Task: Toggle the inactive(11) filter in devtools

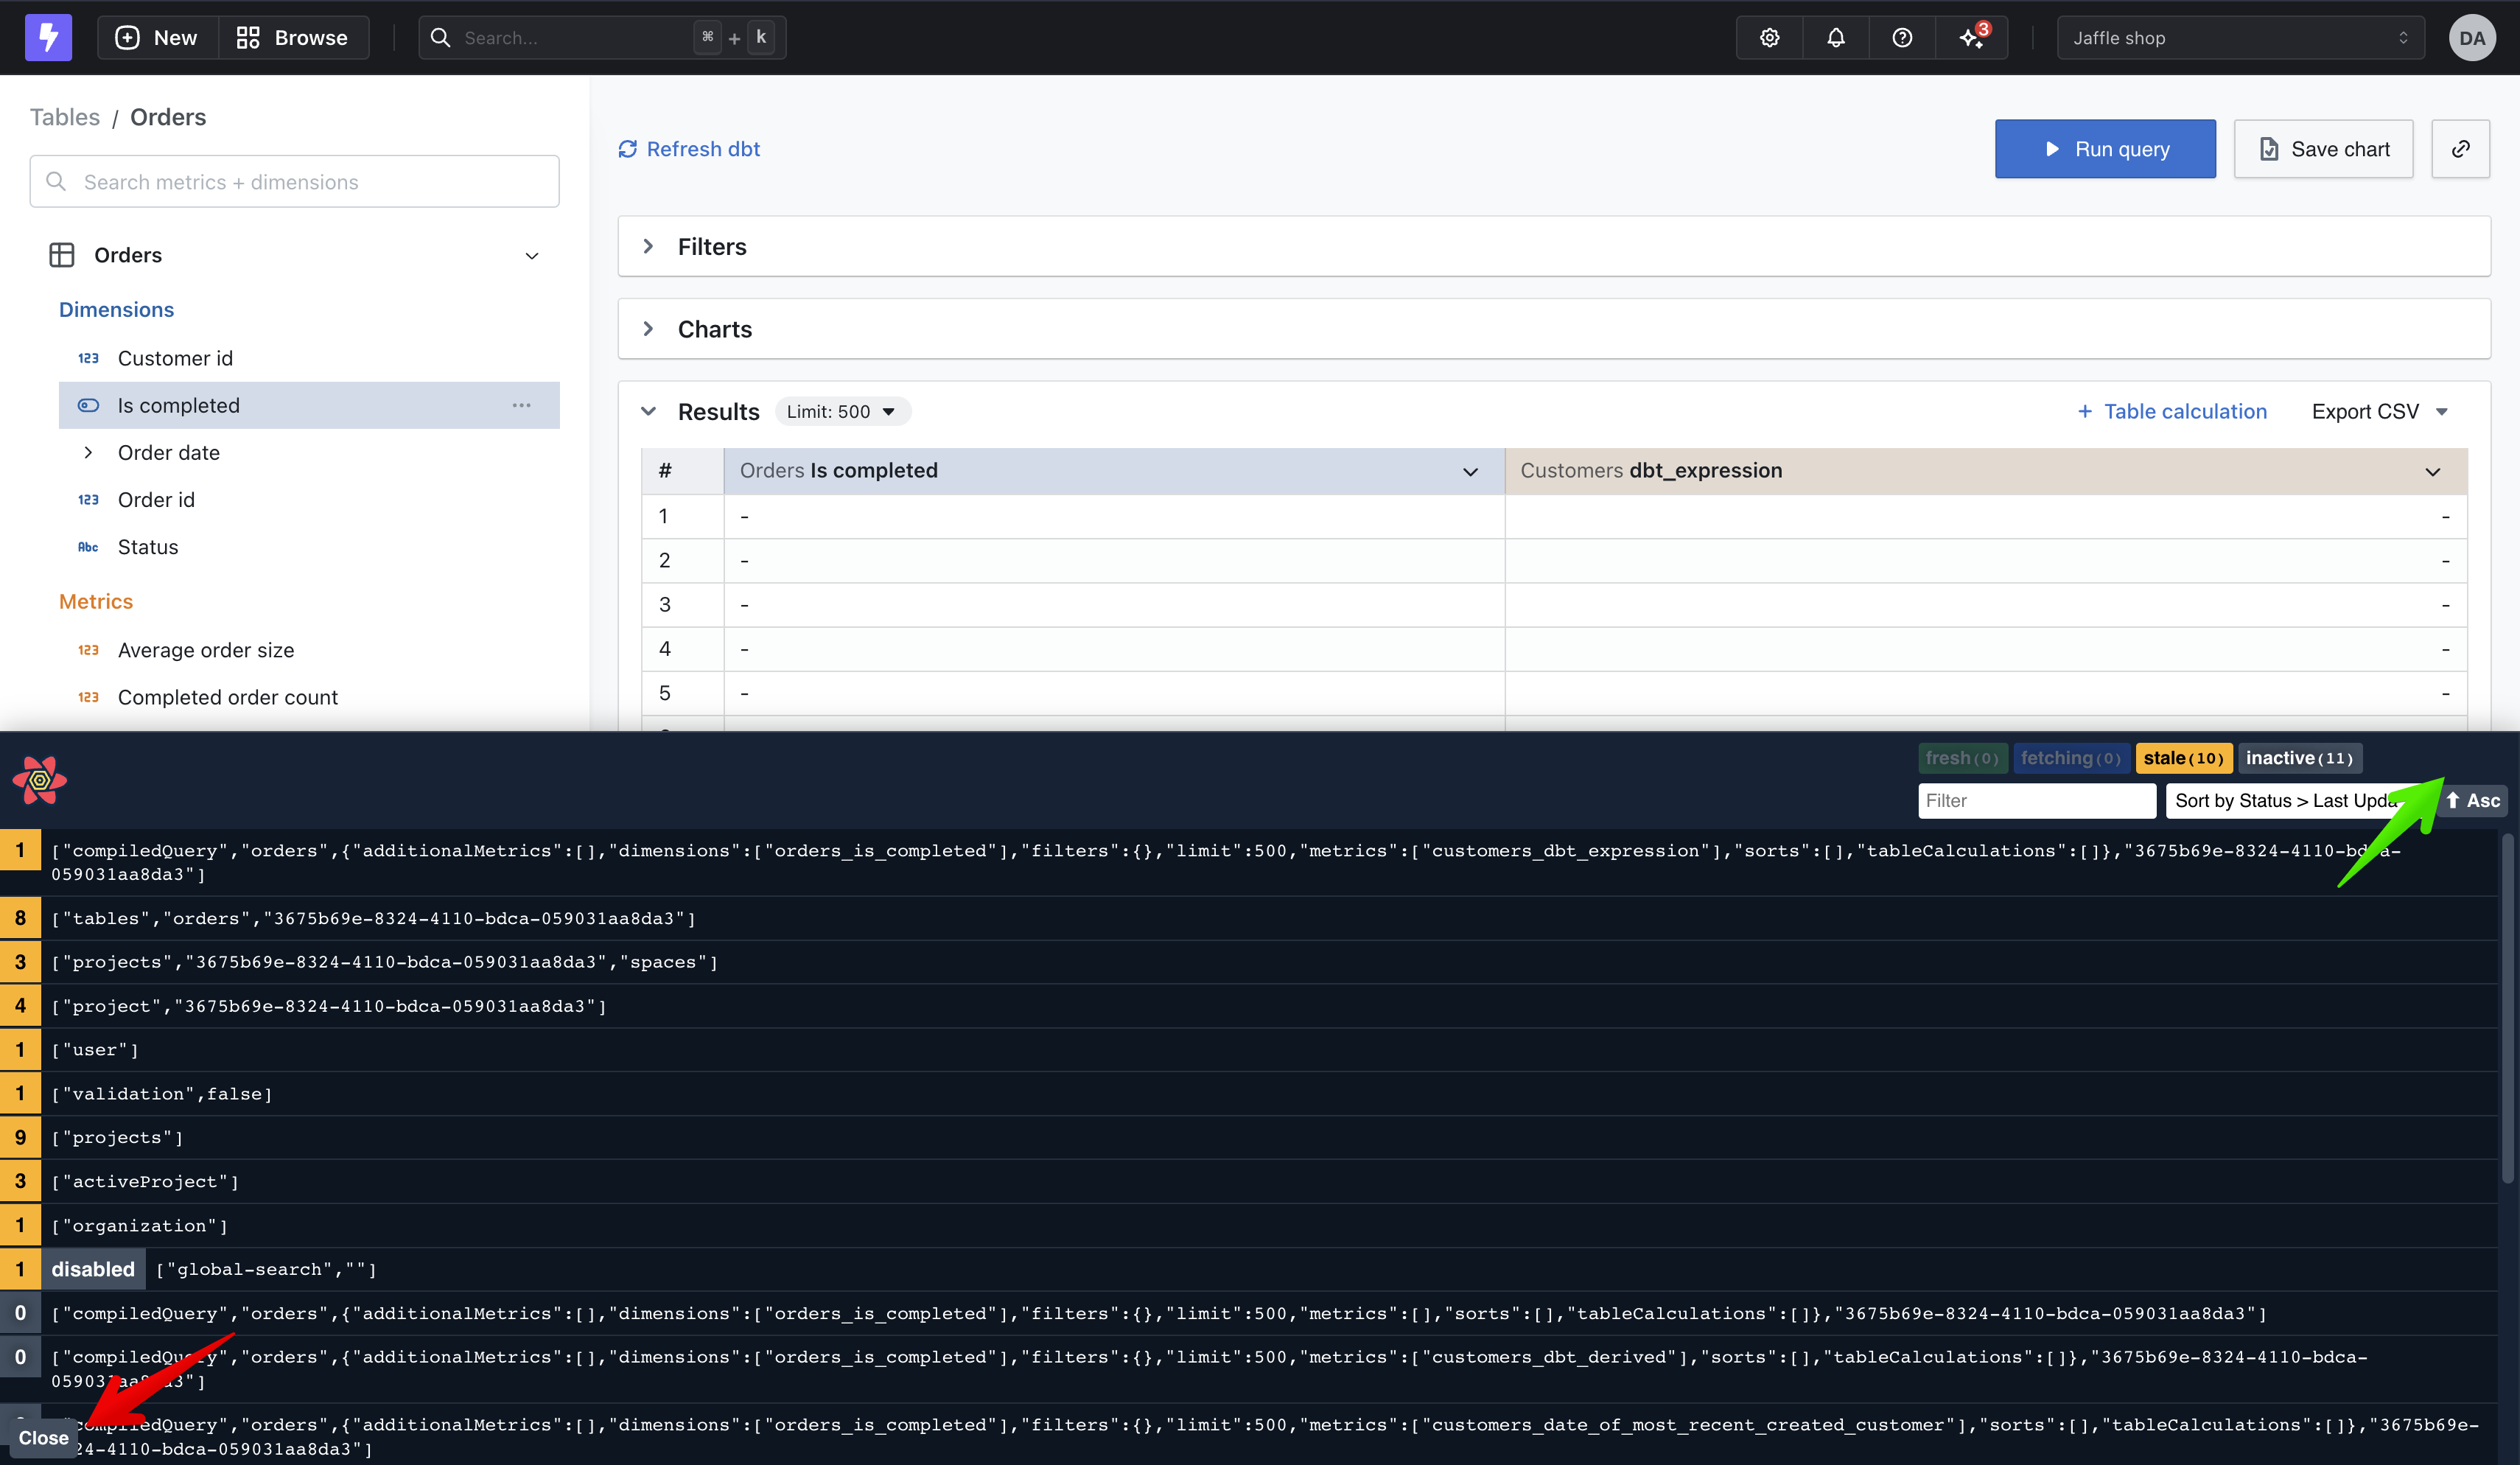Action: [x=2299, y=758]
